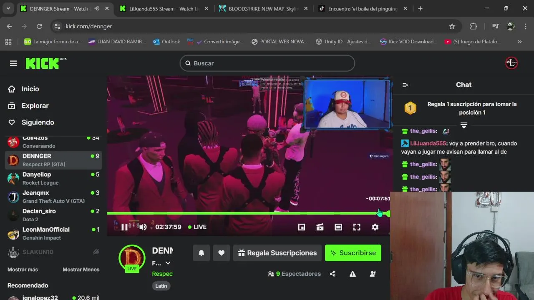Reload the page
534x300 pixels.
point(39,26)
